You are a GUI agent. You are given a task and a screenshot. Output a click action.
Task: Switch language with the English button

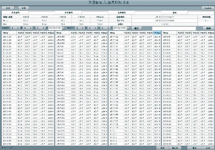coord(207,7)
